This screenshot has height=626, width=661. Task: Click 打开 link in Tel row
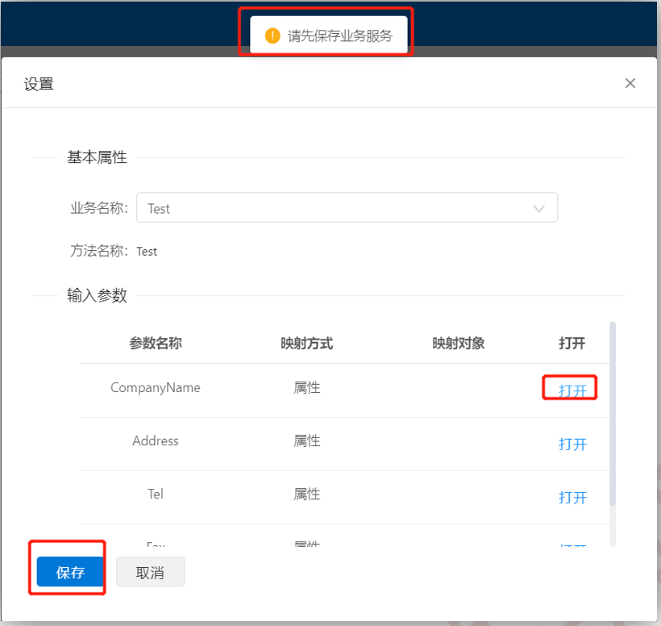click(572, 497)
